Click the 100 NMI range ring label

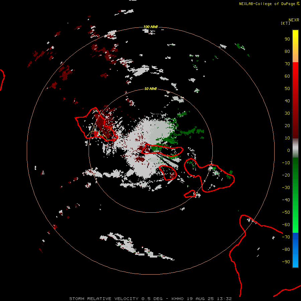pyautogui.click(x=150, y=27)
